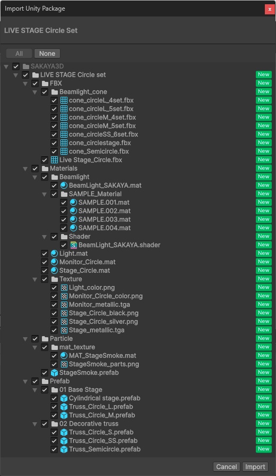Select the Beamlight folder name
The width and height of the screenshot is (276, 476).
pyautogui.click(x=74, y=177)
